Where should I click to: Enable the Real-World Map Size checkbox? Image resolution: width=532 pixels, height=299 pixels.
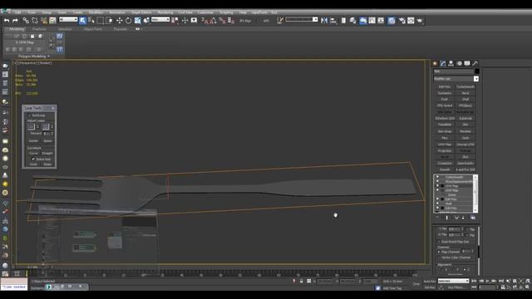[439, 242]
